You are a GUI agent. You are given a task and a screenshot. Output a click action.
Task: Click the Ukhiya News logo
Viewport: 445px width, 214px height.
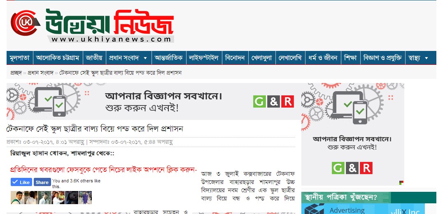pos(92,26)
